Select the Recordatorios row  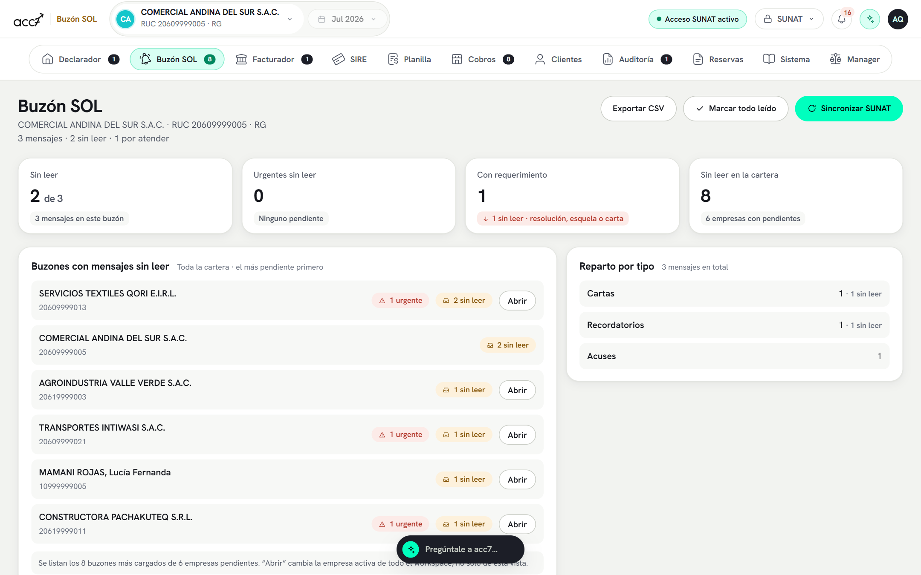click(734, 325)
